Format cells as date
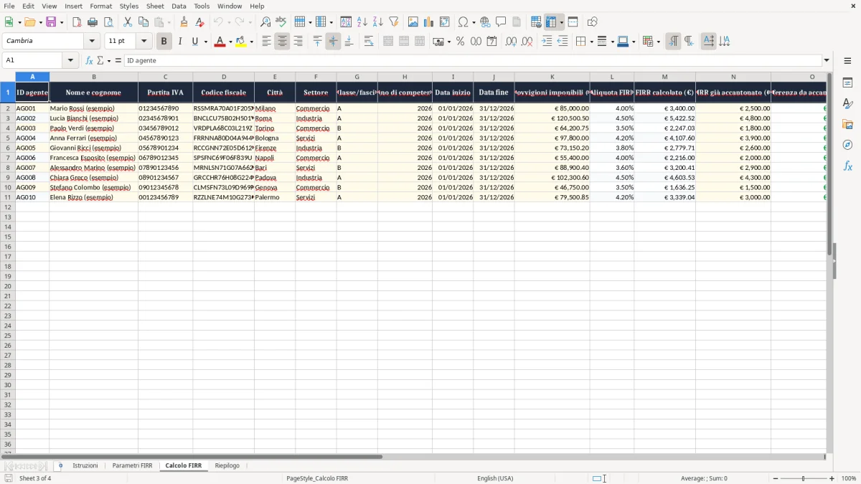Image resolution: width=861 pixels, height=484 pixels. (491, 42)
